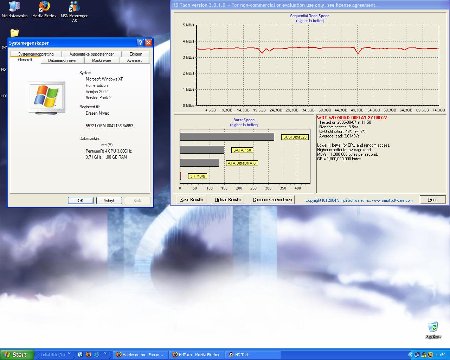Click the yellow globe tray icon
The width and height of the screenshot is (450, 360).
(x=430, y=355)
